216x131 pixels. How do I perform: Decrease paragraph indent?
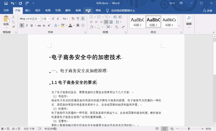tap(115, 17)
